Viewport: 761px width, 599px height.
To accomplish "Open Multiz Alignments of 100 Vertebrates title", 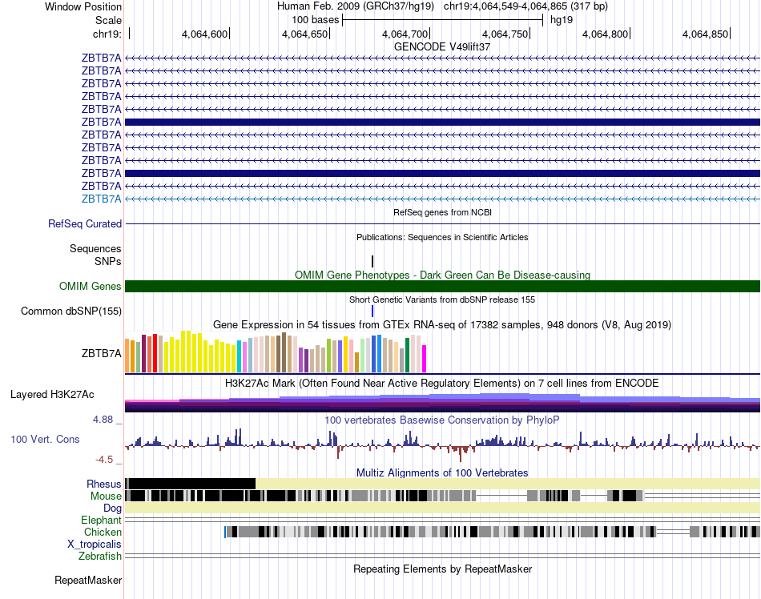I will pyautogui.click(x=442, y=472).
